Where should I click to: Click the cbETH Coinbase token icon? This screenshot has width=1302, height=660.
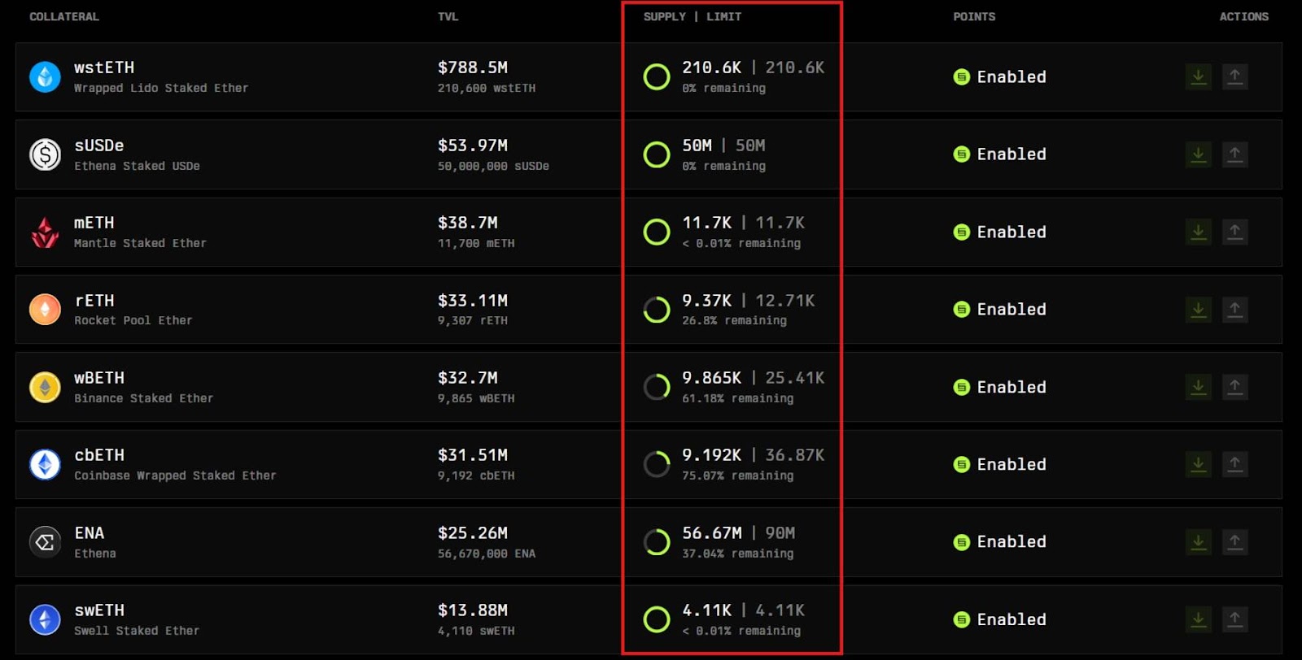45,465
